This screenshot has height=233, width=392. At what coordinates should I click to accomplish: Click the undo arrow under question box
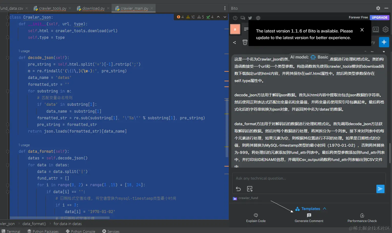tap(238, 189)
